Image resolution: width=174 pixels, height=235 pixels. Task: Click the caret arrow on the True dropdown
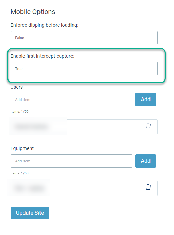pos(154,68)
